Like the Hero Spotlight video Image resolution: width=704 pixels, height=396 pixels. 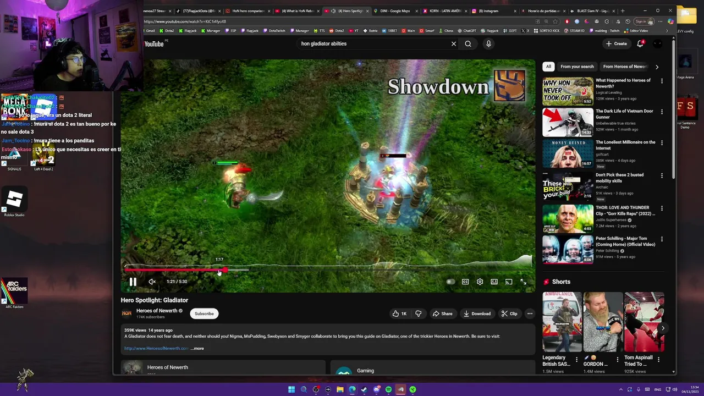(400, 313)
